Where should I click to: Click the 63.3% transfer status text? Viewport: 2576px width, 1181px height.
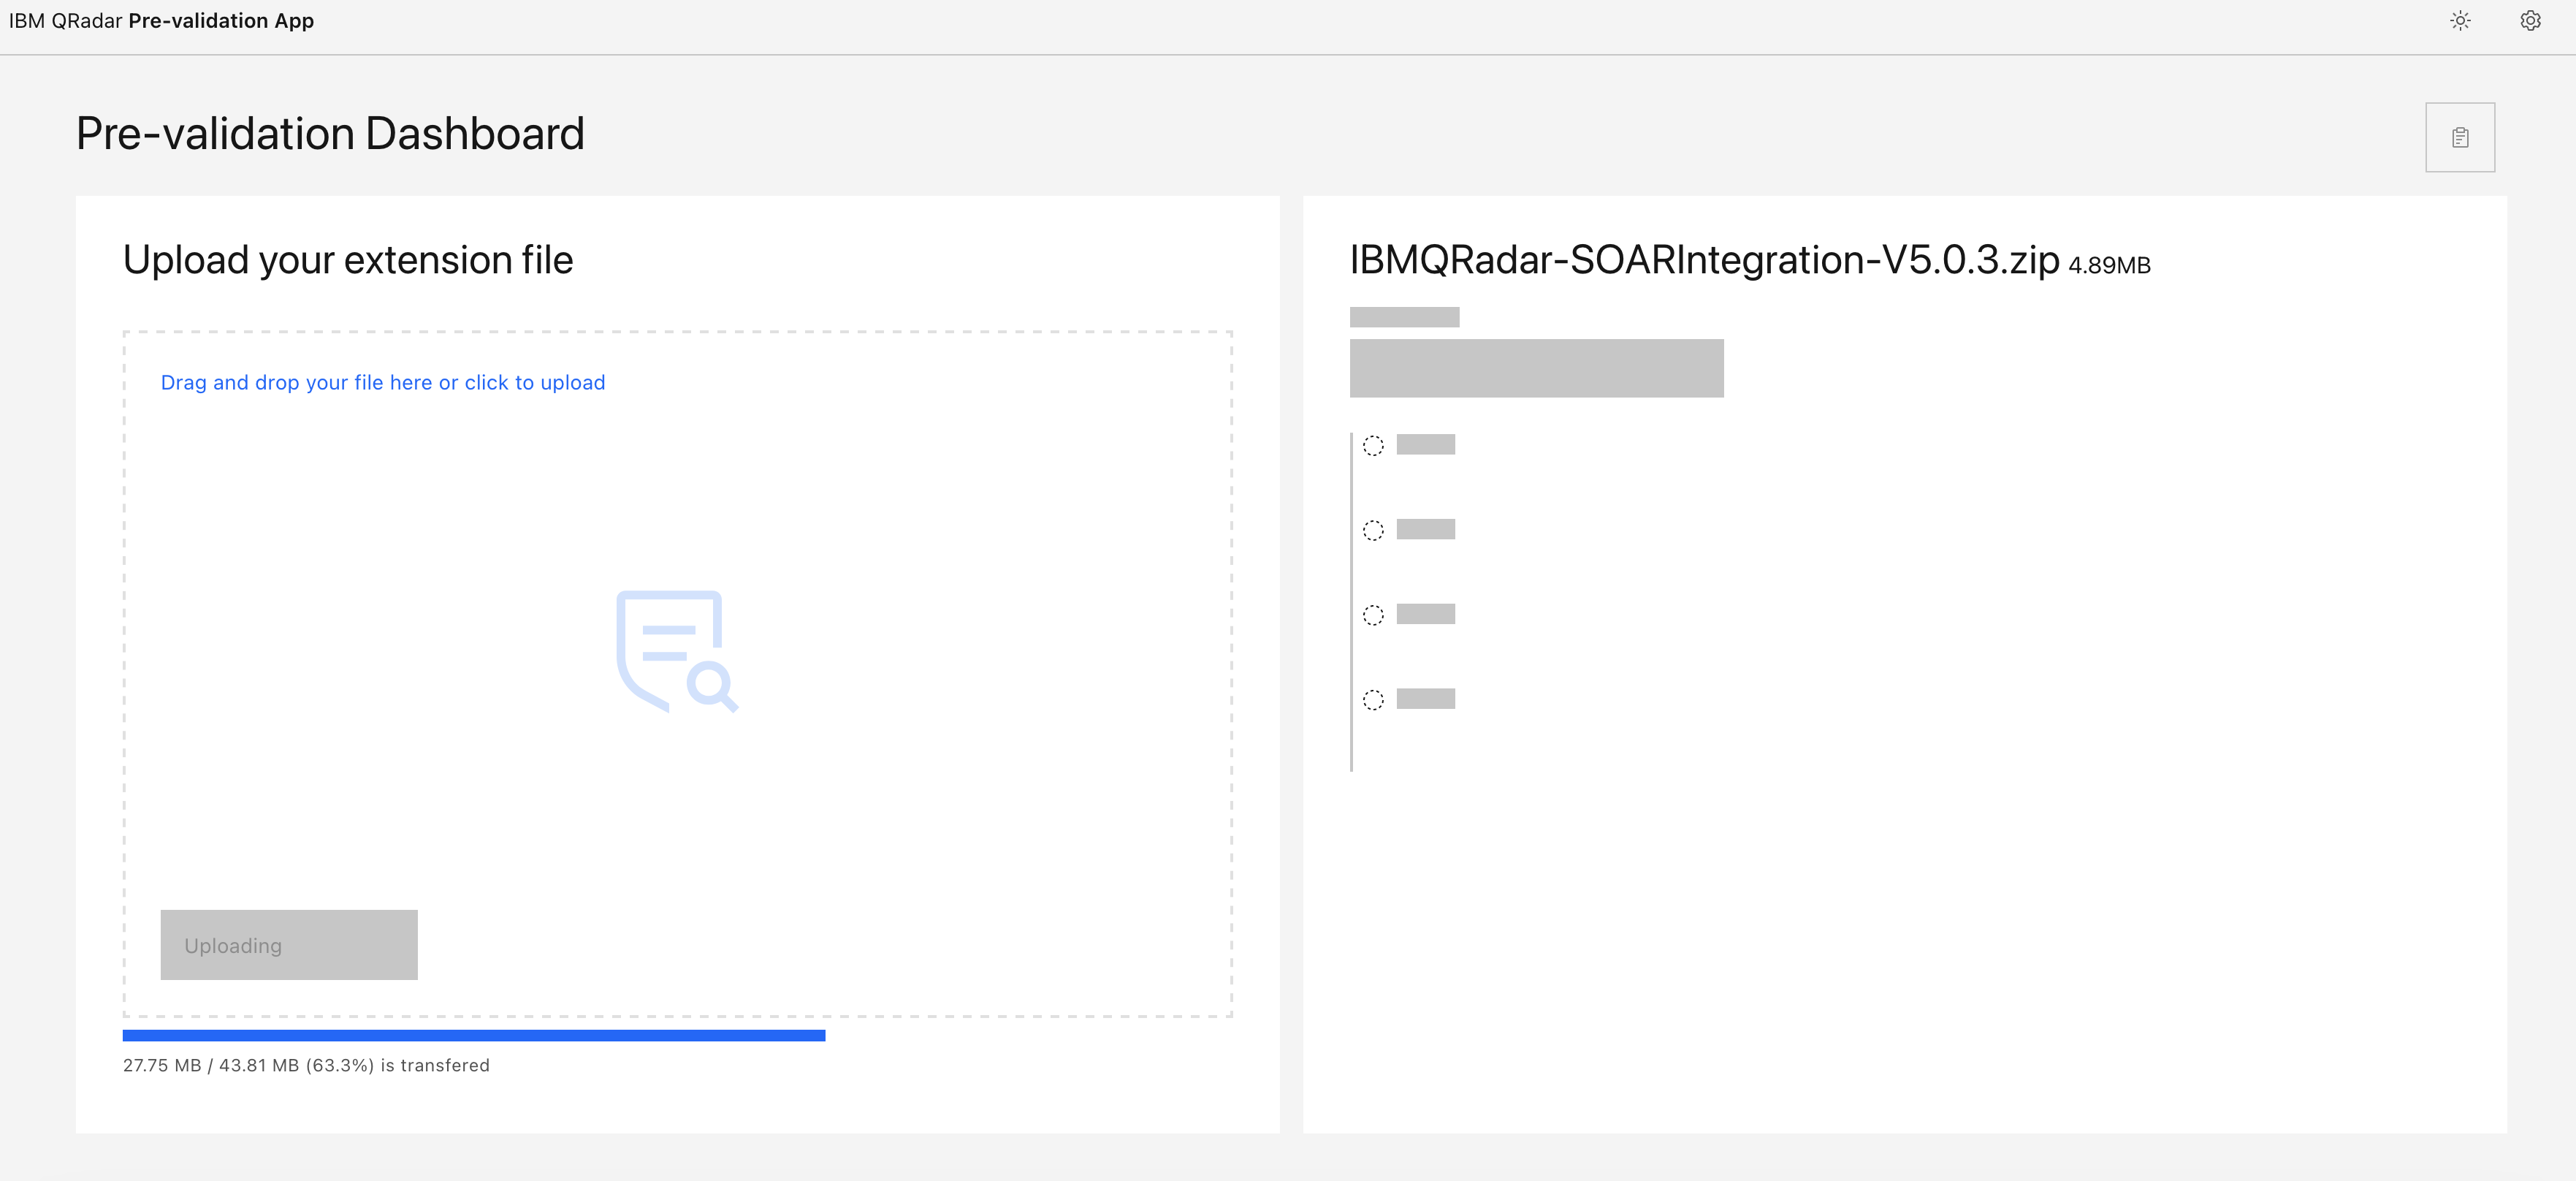coord(306,1065)
